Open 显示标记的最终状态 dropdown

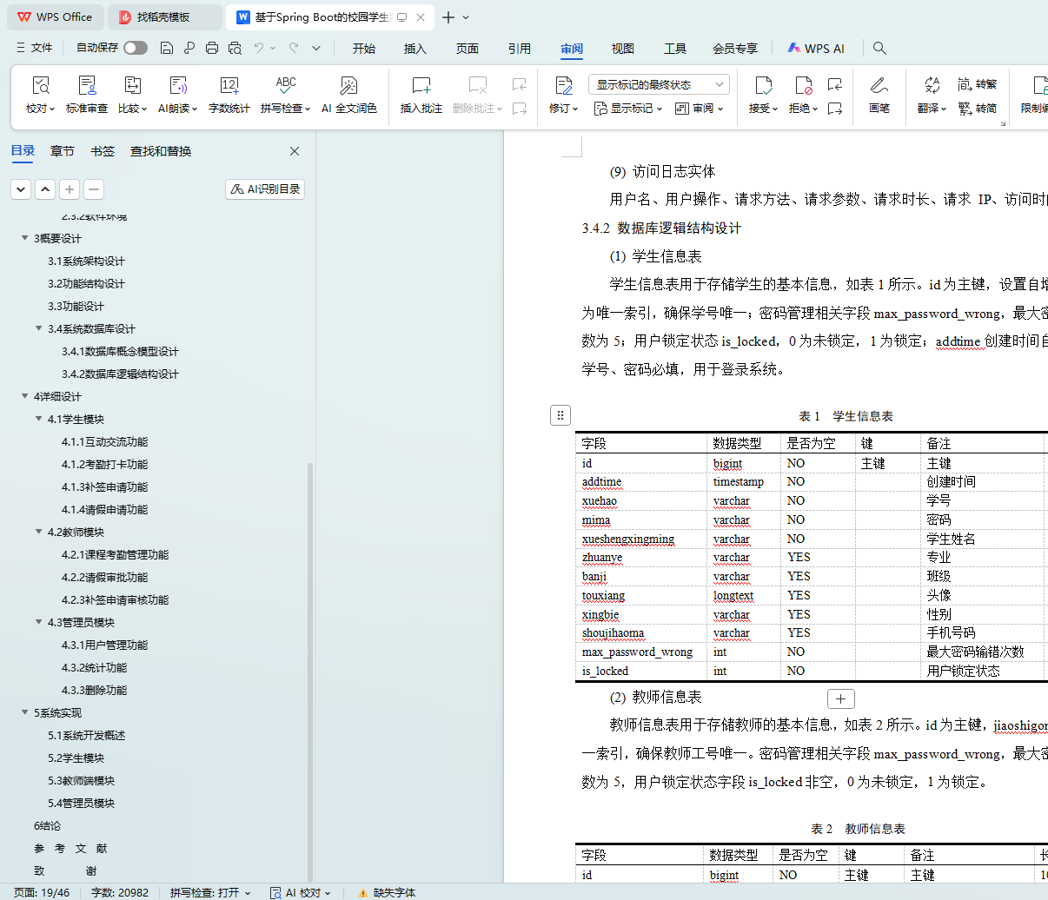click(x=659, y=84)
